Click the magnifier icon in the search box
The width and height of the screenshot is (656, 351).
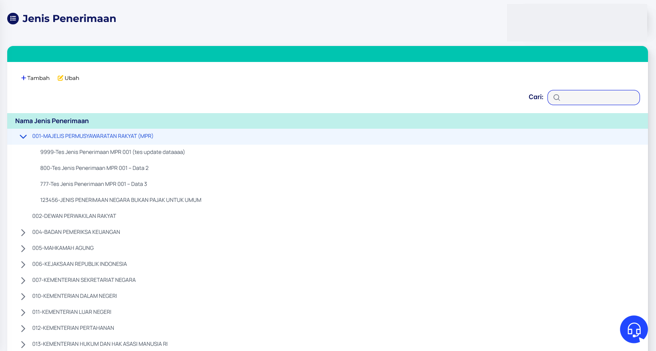[556, 98]
